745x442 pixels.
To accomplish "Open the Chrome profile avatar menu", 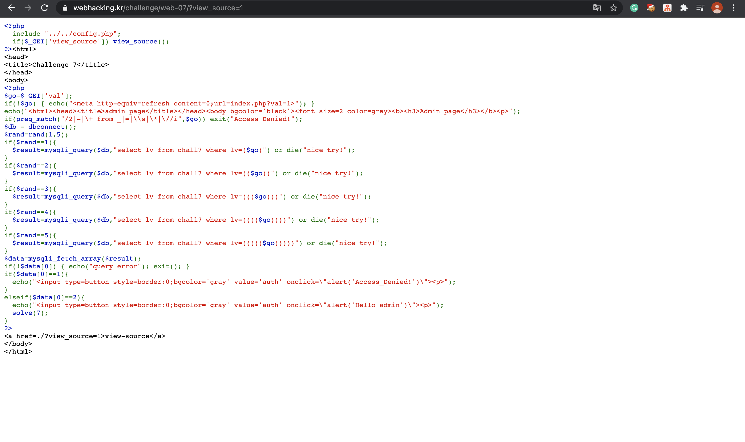I will pyautogui.click(x=717, y=8).
